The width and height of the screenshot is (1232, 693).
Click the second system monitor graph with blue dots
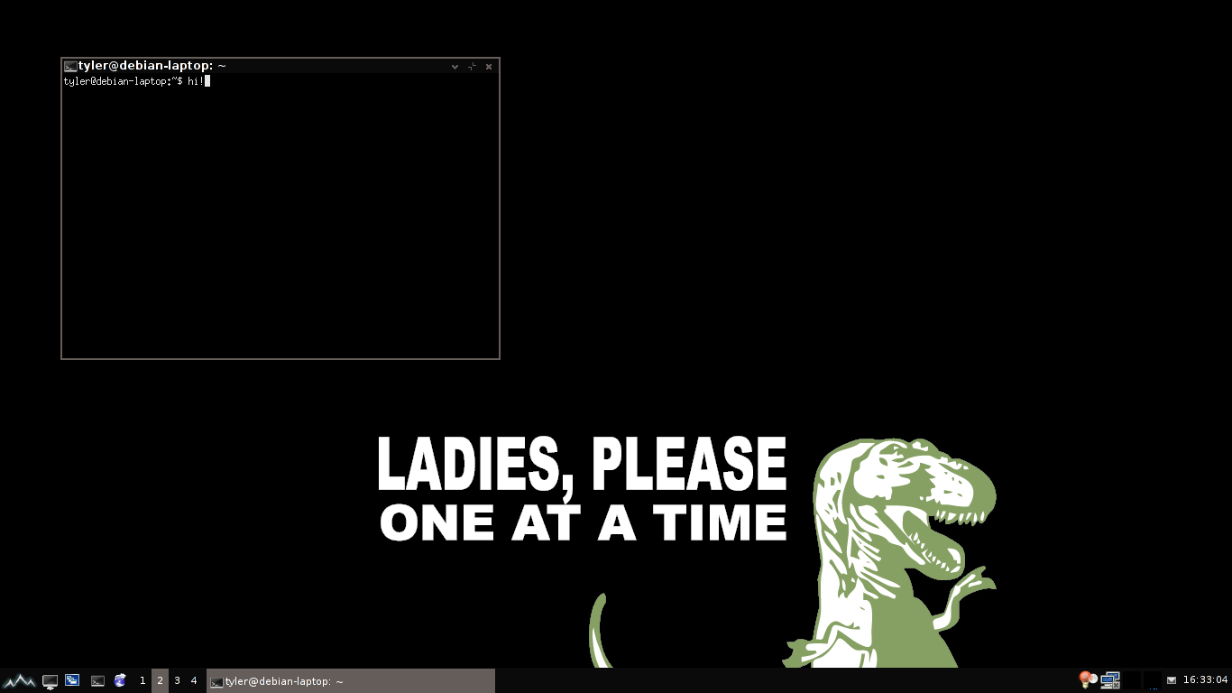tap(1153, 680)
